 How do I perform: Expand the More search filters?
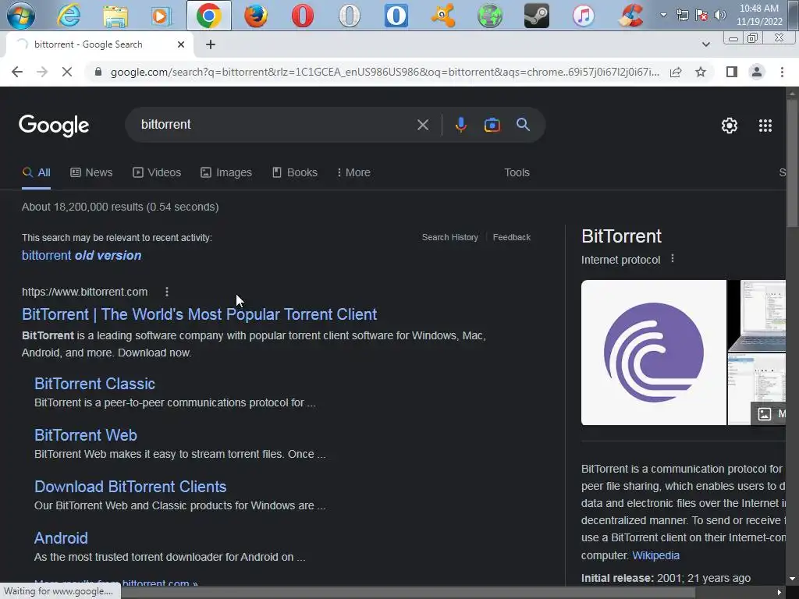tap(353, 172)
